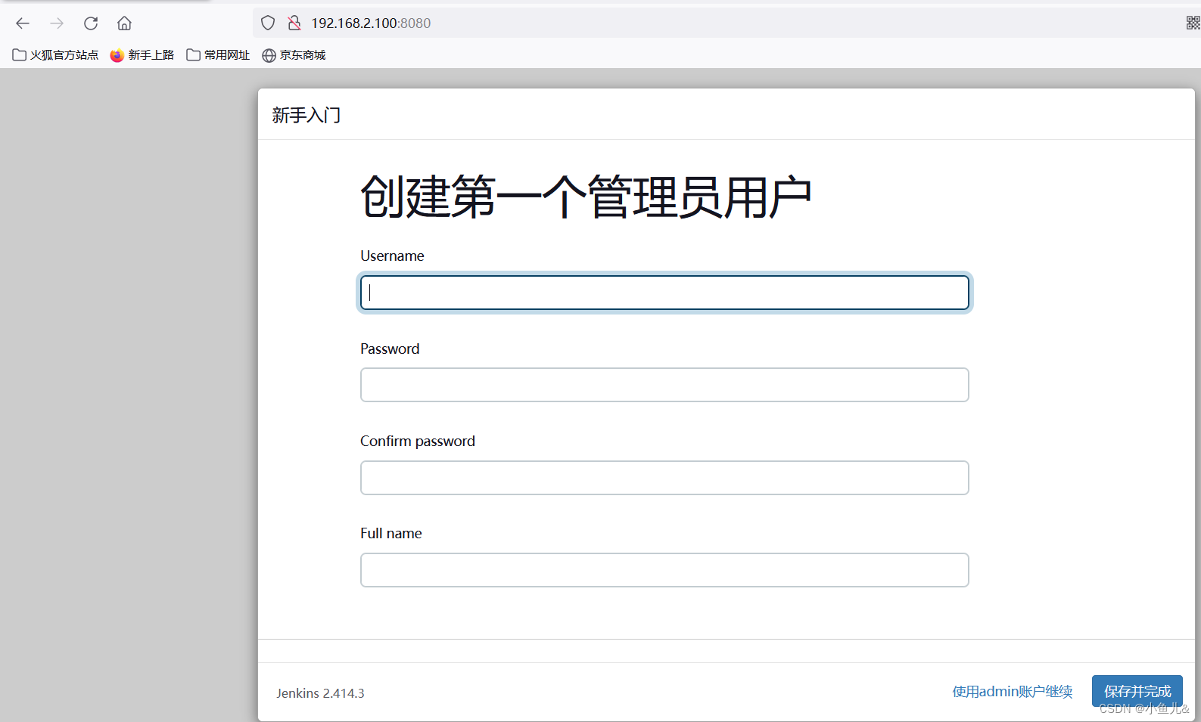Click the Jenkins 2.414.3 version text

[x=320, y=693]
